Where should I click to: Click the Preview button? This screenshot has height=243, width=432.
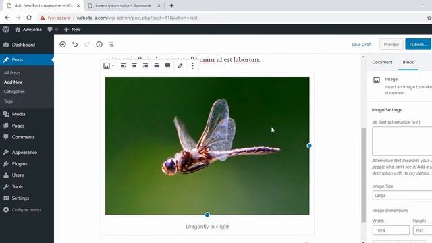click(391, 45)
